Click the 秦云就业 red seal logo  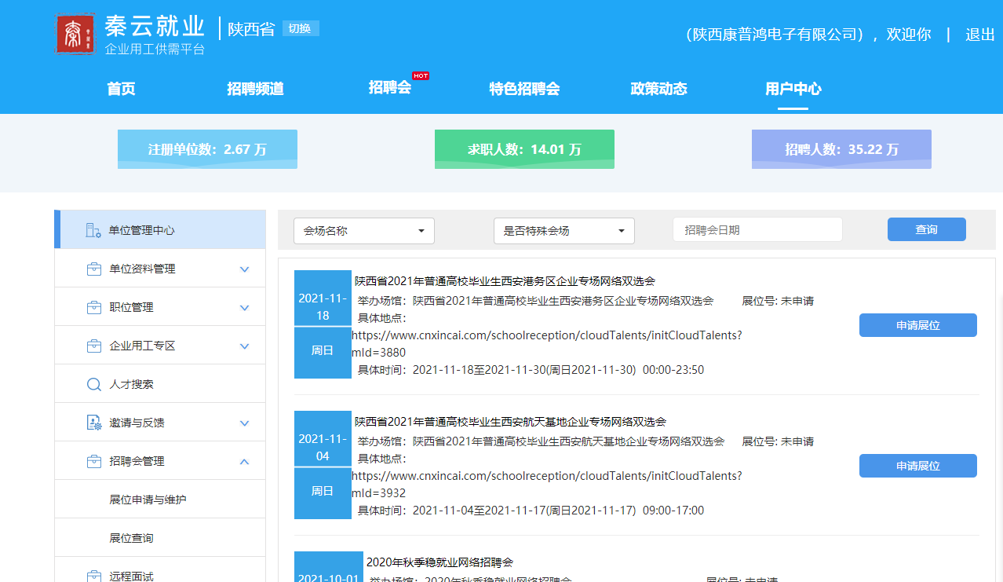click(x=75, y=34)
